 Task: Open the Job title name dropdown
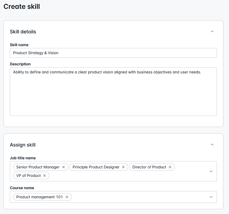pyautogui.click(x=211, y=171)
